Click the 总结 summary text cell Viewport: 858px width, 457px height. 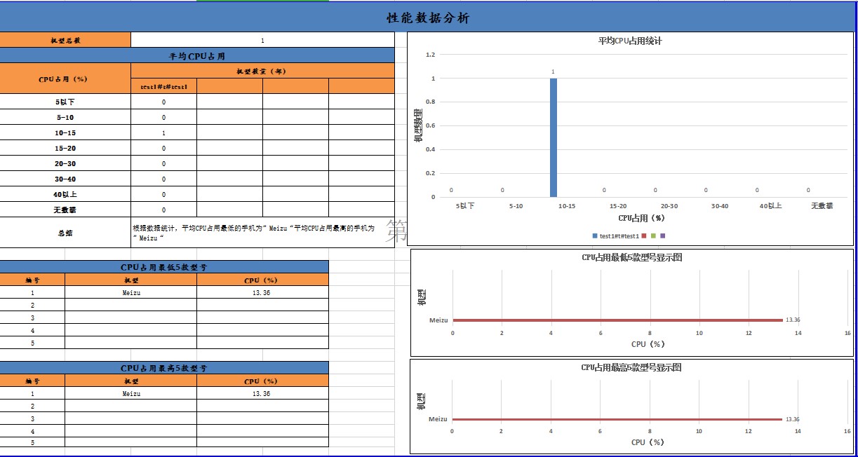pyautogui.click(x=262, y=233)
